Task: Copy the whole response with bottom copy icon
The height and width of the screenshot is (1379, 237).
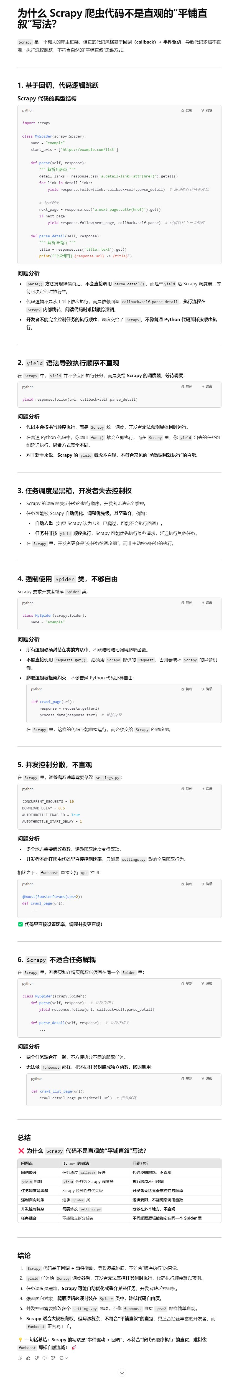Action: tap(20, 1358)
